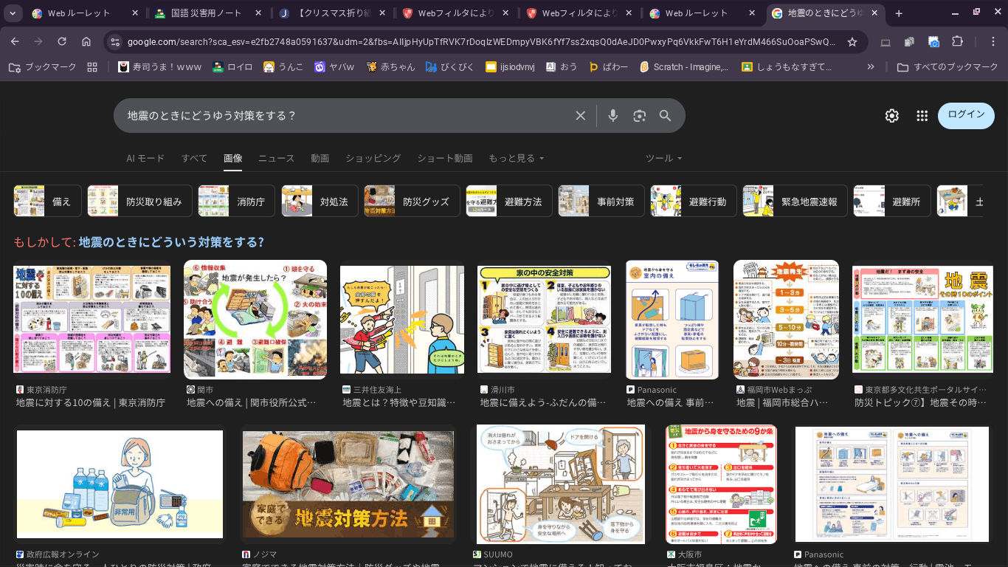Image resolution: width=1008 pixels, height=567 pixels.
Task: Click suggested correction 地震のときにどういう対策をする?
Action: coord(171,242)
